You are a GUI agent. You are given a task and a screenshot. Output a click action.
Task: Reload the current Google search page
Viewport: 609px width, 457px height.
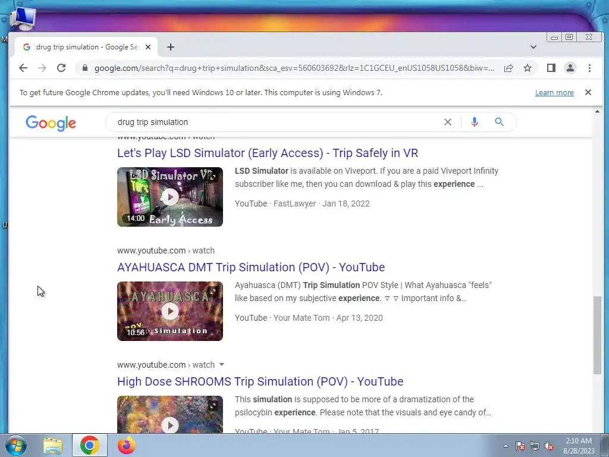click(61, 68)
